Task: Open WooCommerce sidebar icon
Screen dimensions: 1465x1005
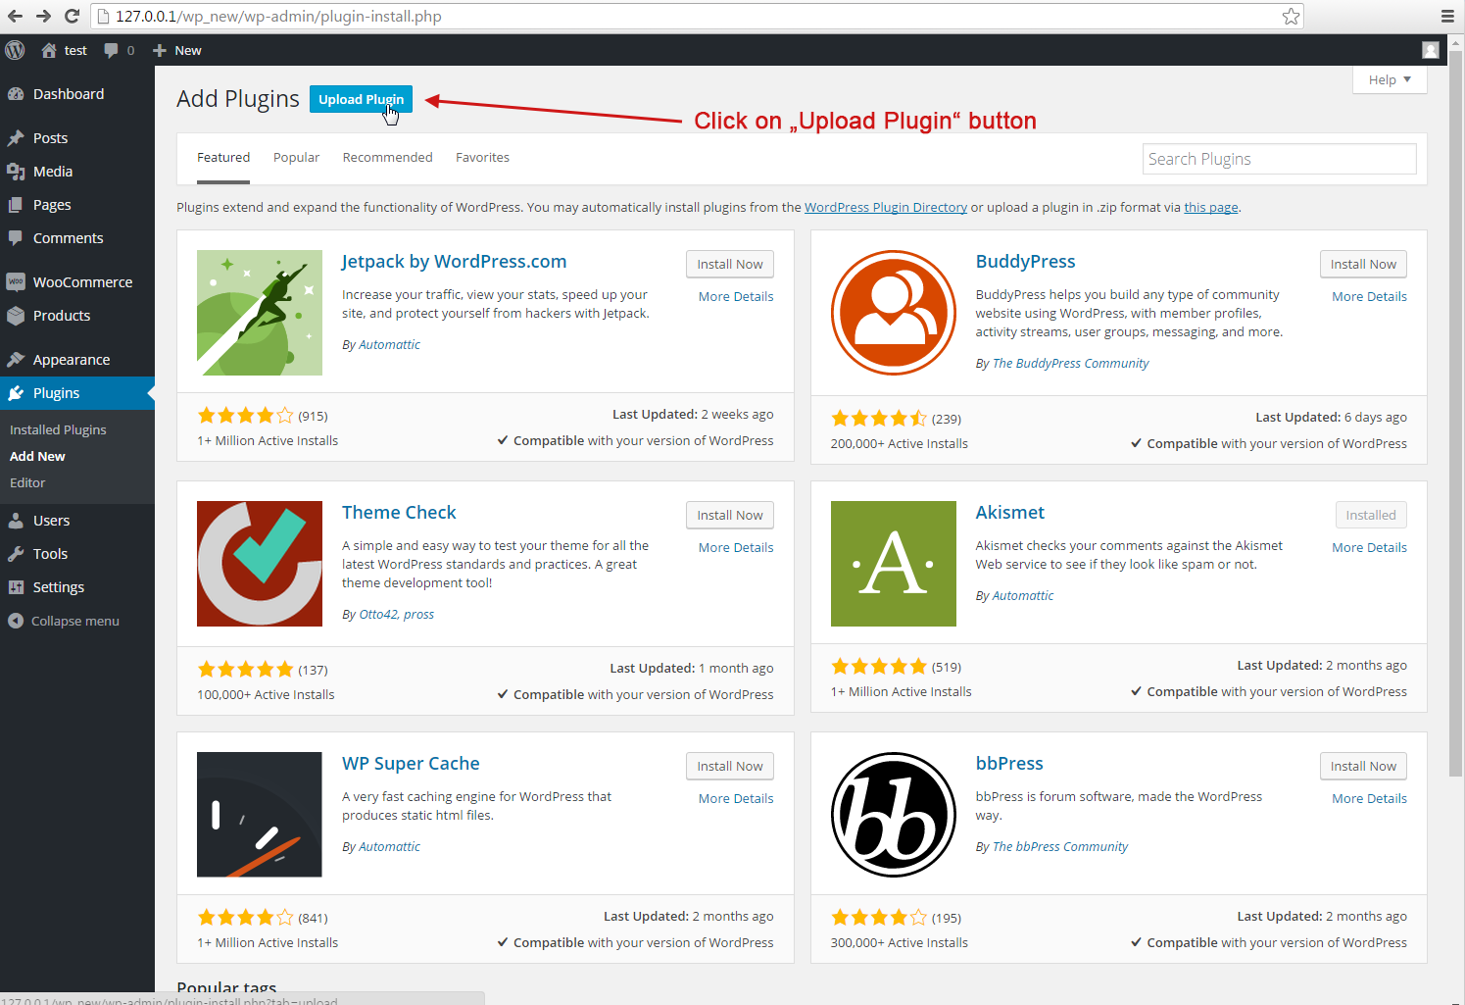Action: (x=16, y=282)
